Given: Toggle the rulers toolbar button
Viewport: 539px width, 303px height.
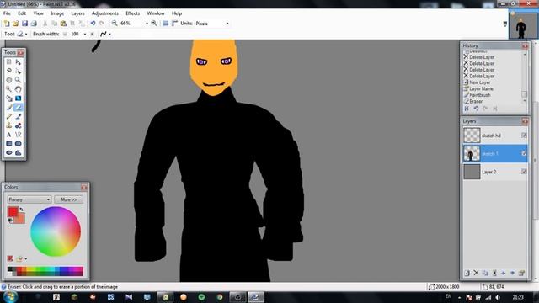Looking at the screenshot, I should 174,24.
